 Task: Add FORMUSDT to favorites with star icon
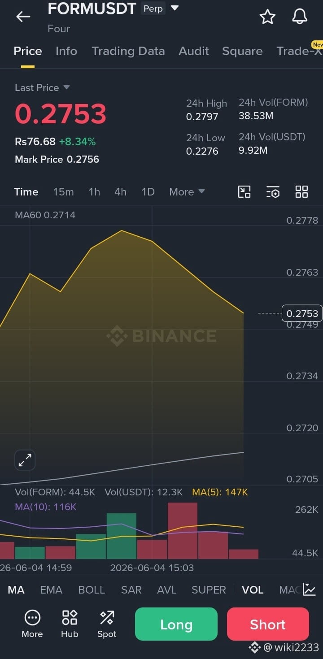(267, 17)
